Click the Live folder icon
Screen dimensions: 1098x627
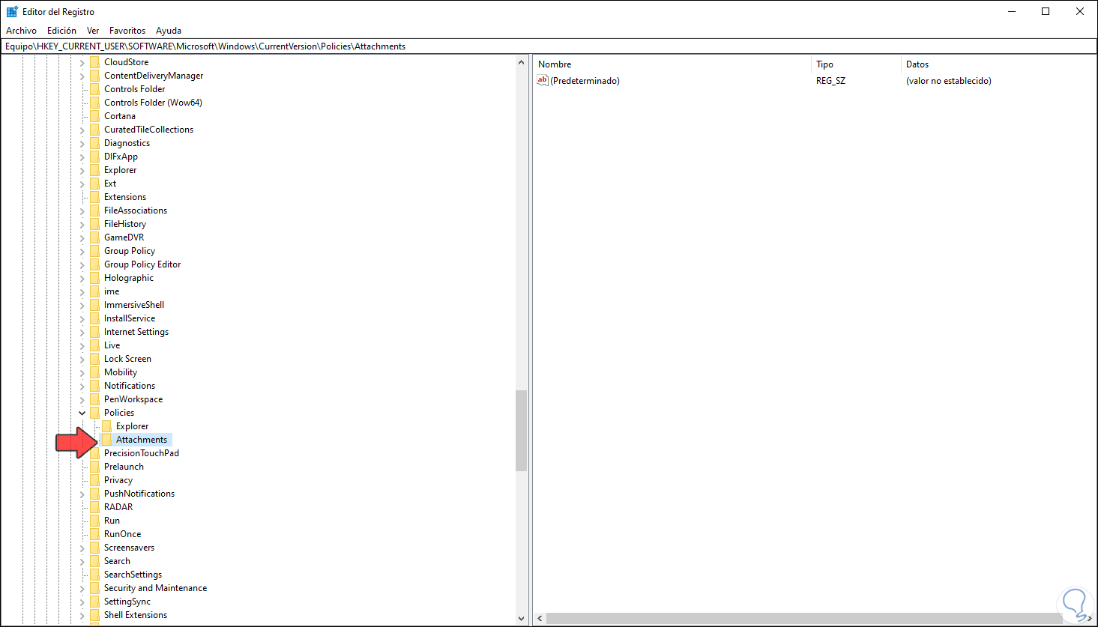point(94,345)
